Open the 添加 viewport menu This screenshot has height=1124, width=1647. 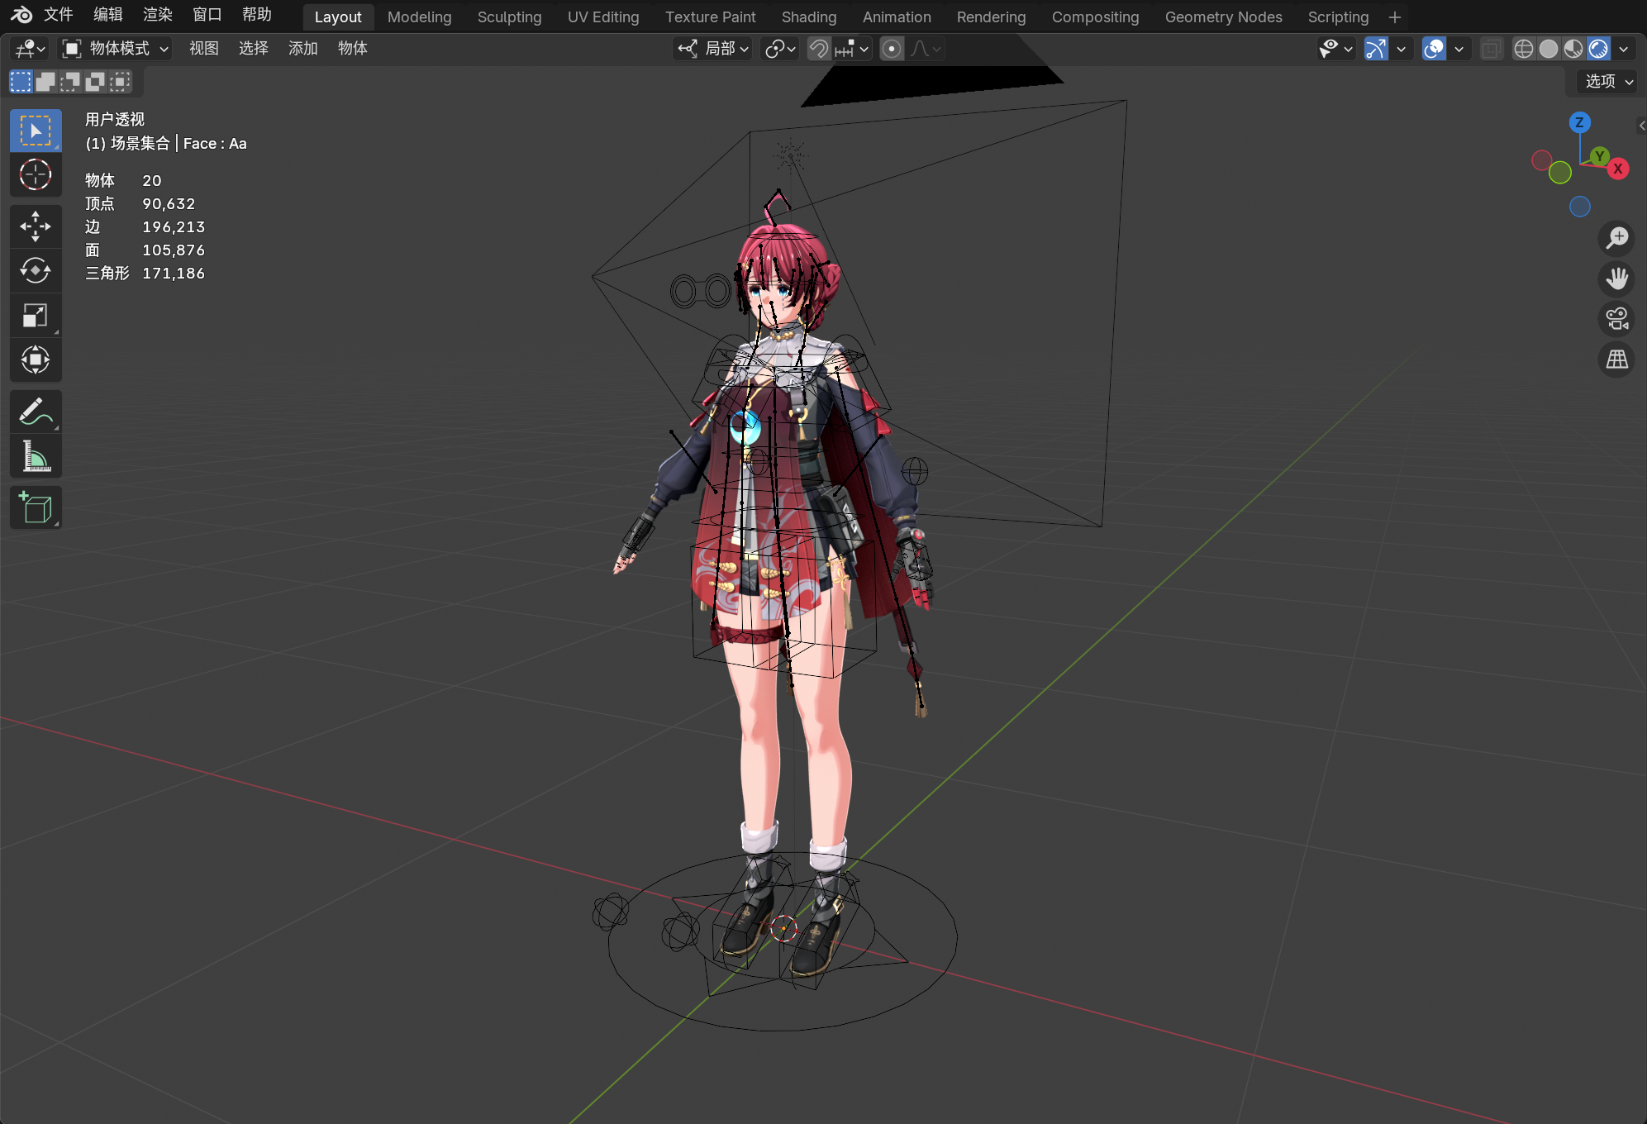[303, 49]
